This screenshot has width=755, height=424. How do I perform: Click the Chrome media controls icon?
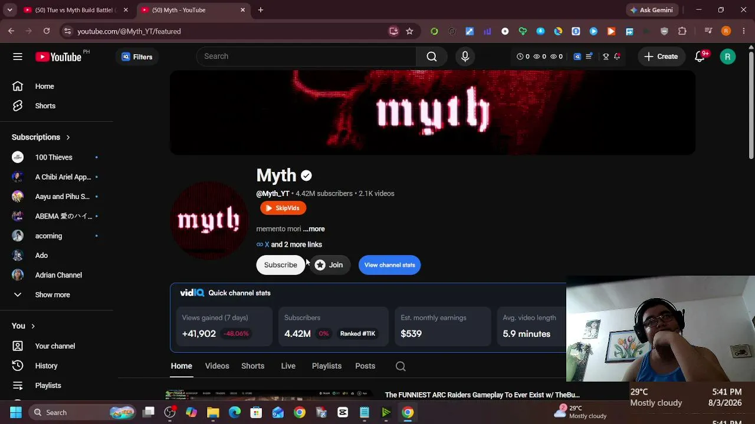(708, 31)
